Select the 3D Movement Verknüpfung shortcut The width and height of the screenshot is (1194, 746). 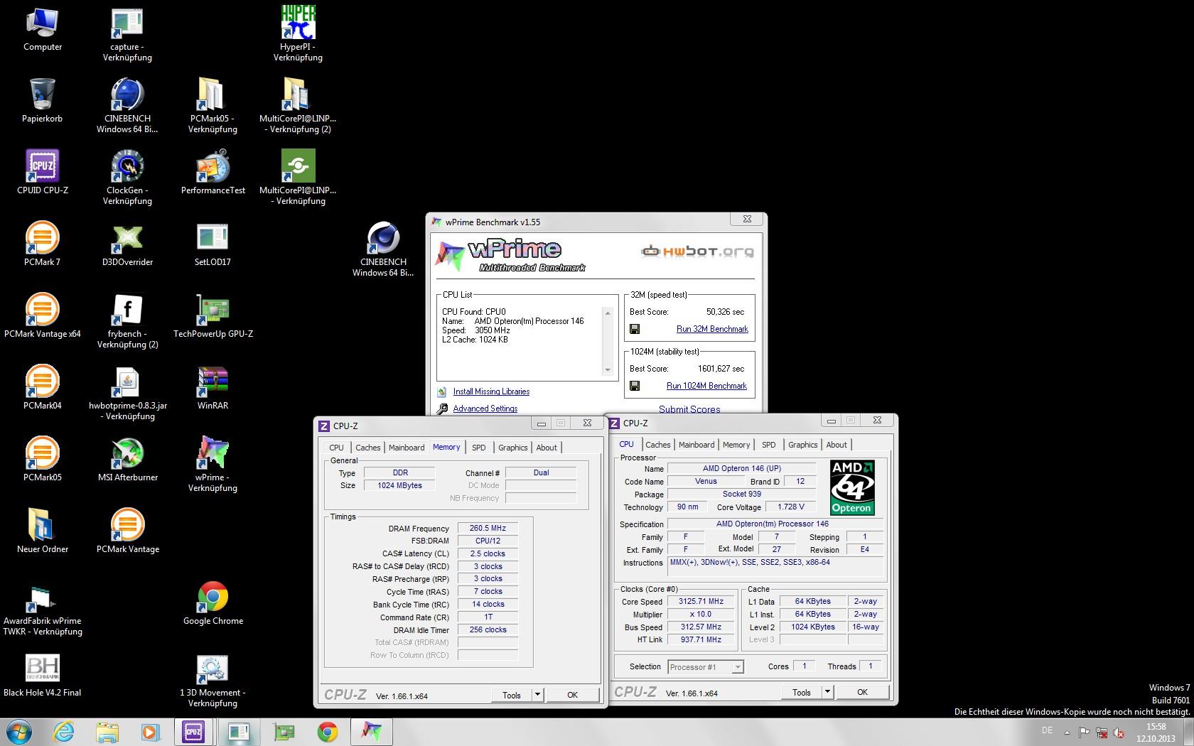point(213,681)
